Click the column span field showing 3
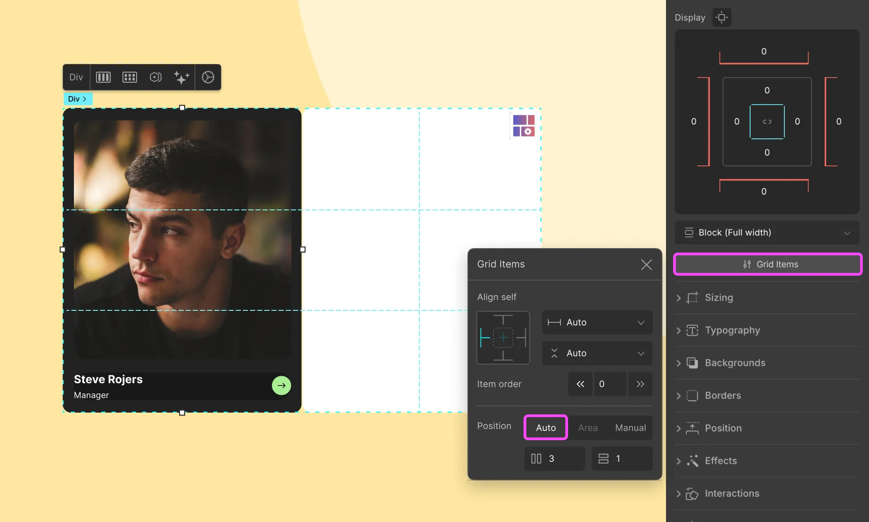The width and height of the screenshot is (869, 522). (x=555, y=459)
